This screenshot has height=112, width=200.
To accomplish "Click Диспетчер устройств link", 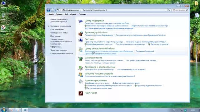I will coord(159,44).
